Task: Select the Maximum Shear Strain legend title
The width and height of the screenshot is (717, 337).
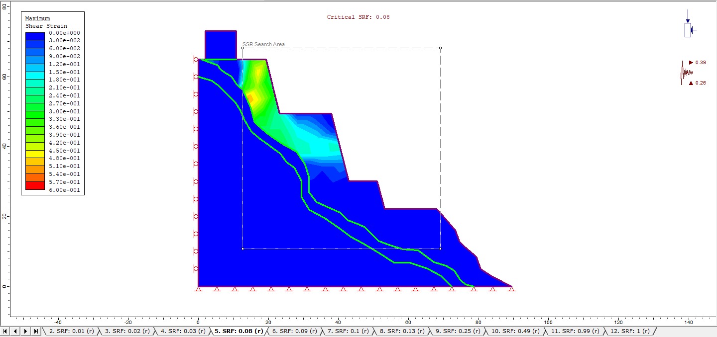Action: pos(46,22)
